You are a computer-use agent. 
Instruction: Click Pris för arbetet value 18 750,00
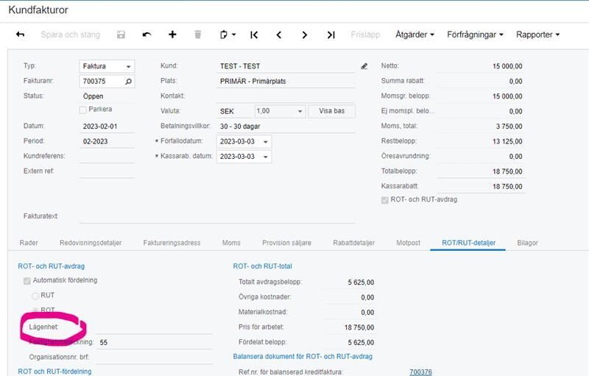pos(359,327)
